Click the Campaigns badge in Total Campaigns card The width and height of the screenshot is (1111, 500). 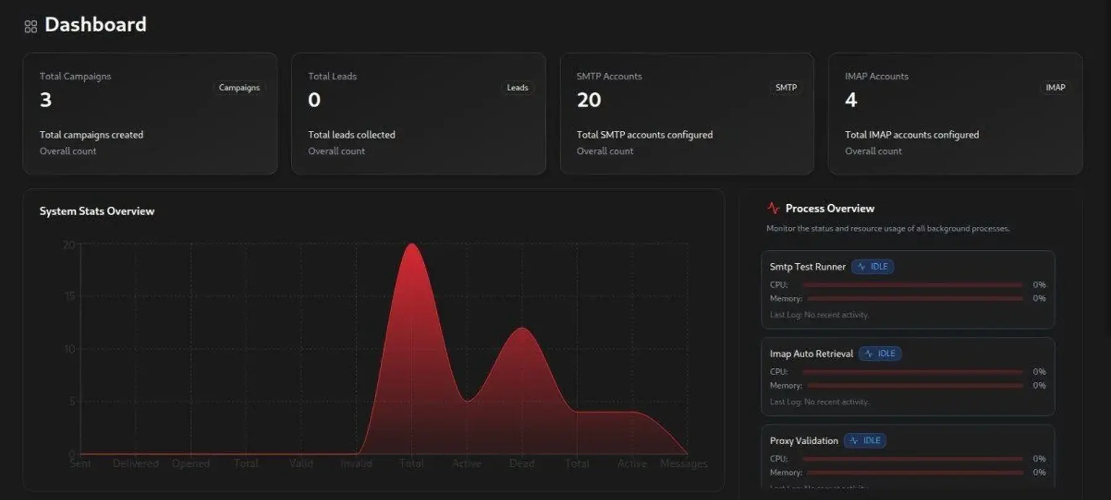click(239, 88)
